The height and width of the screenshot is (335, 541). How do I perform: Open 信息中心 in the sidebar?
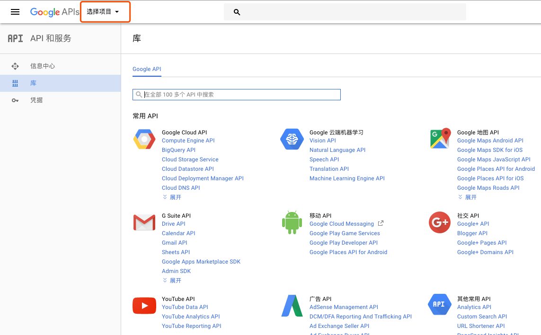click(x=43, y=66)
